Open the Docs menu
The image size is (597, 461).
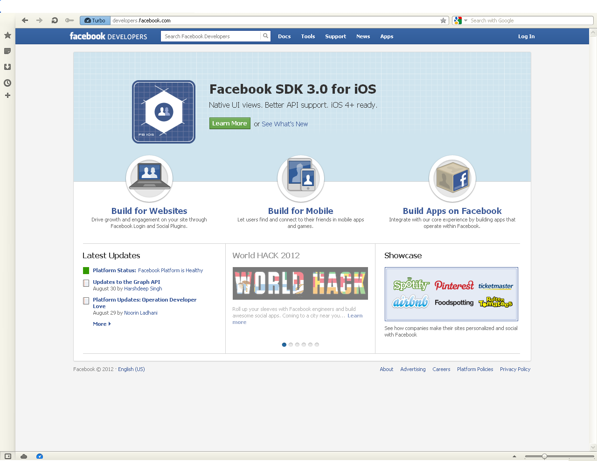(285, 36)
